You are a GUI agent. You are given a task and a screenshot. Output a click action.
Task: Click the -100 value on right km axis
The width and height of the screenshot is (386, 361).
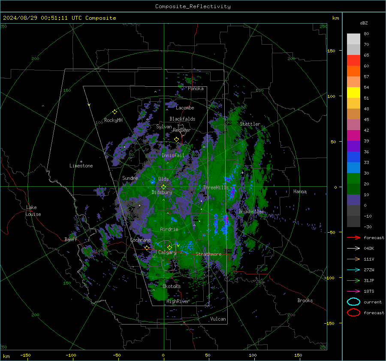coord(329,278)
